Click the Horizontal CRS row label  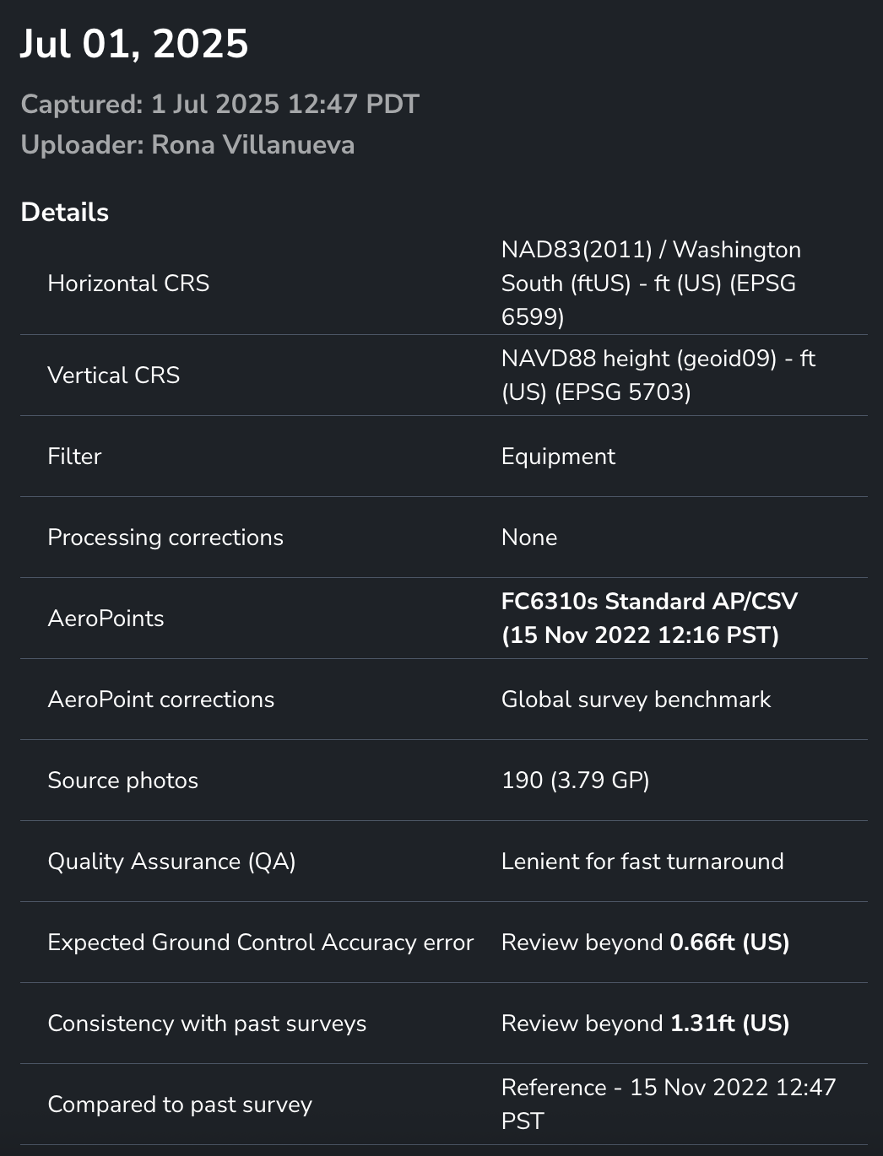click(128, 283)
